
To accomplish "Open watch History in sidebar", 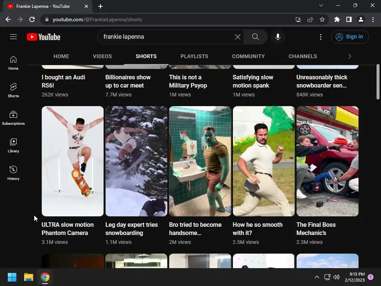I will pyautogui.click(x=13, y=173).
